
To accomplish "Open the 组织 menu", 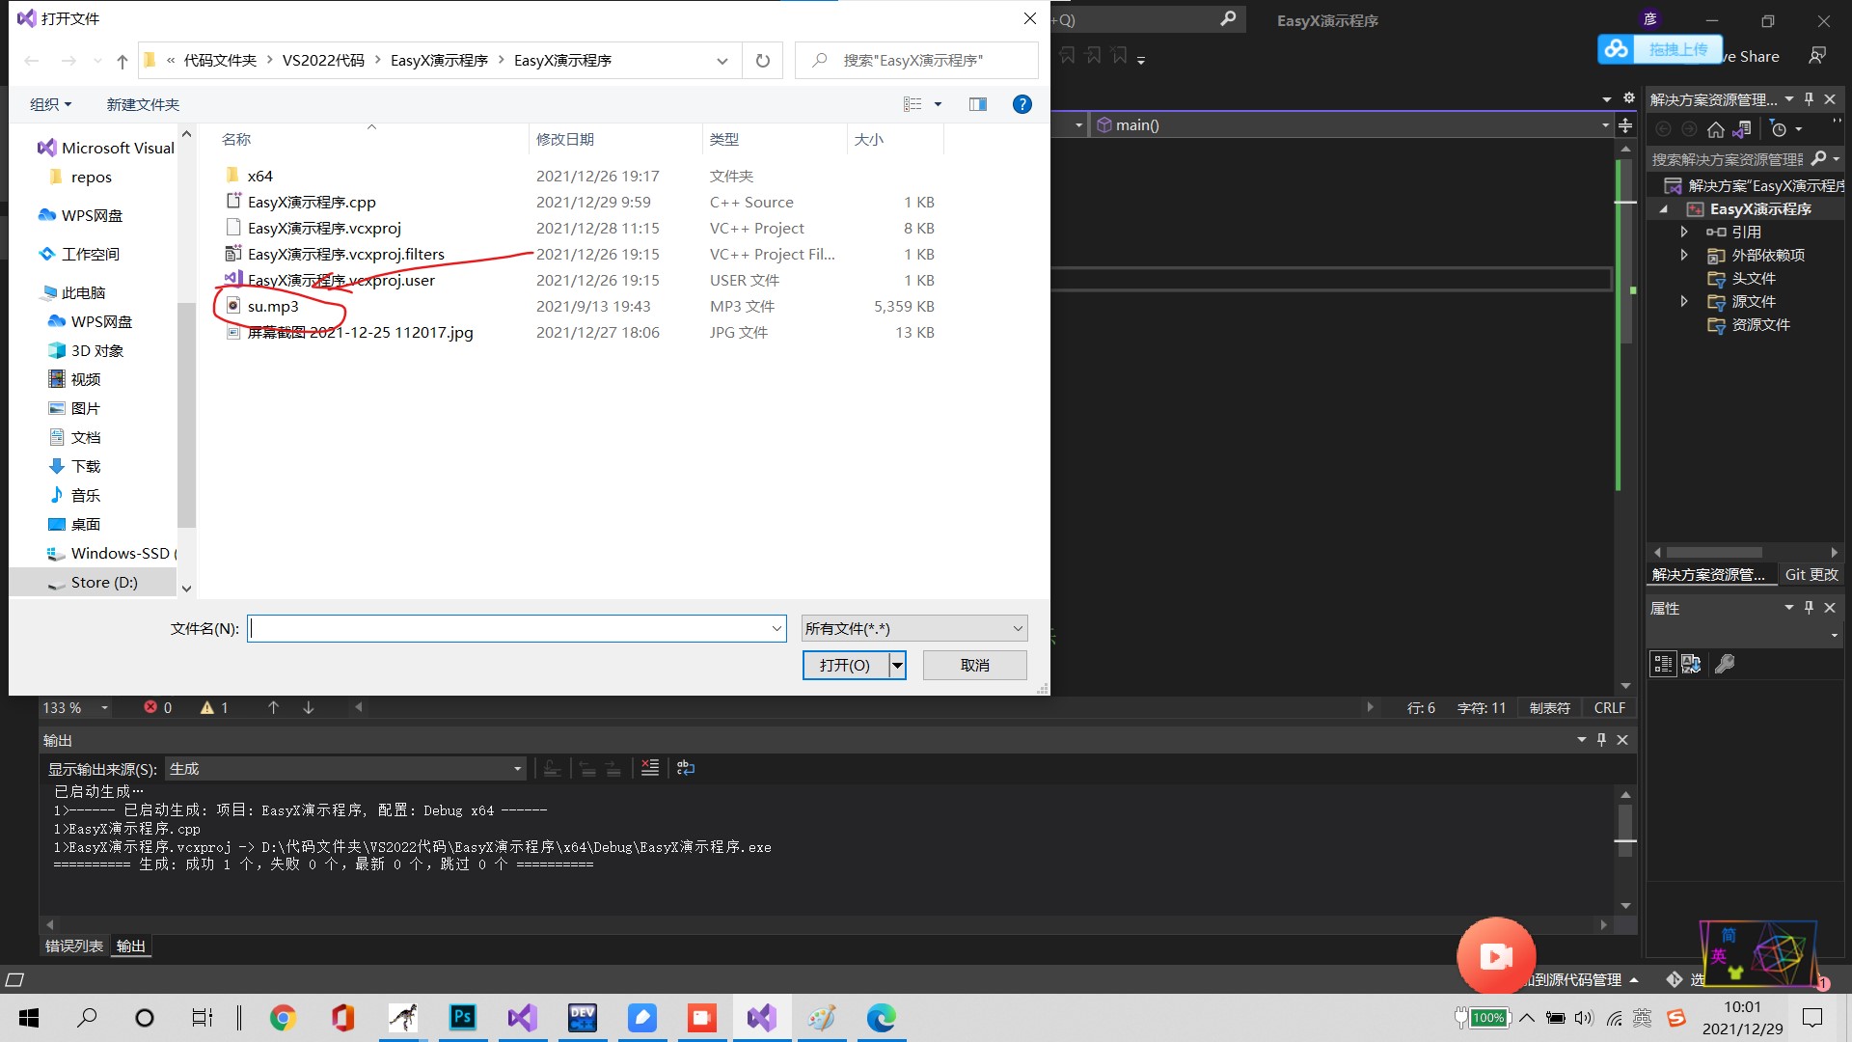I will [50, 104].
